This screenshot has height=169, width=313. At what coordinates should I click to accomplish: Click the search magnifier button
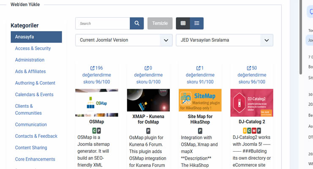tap(137, 23)
